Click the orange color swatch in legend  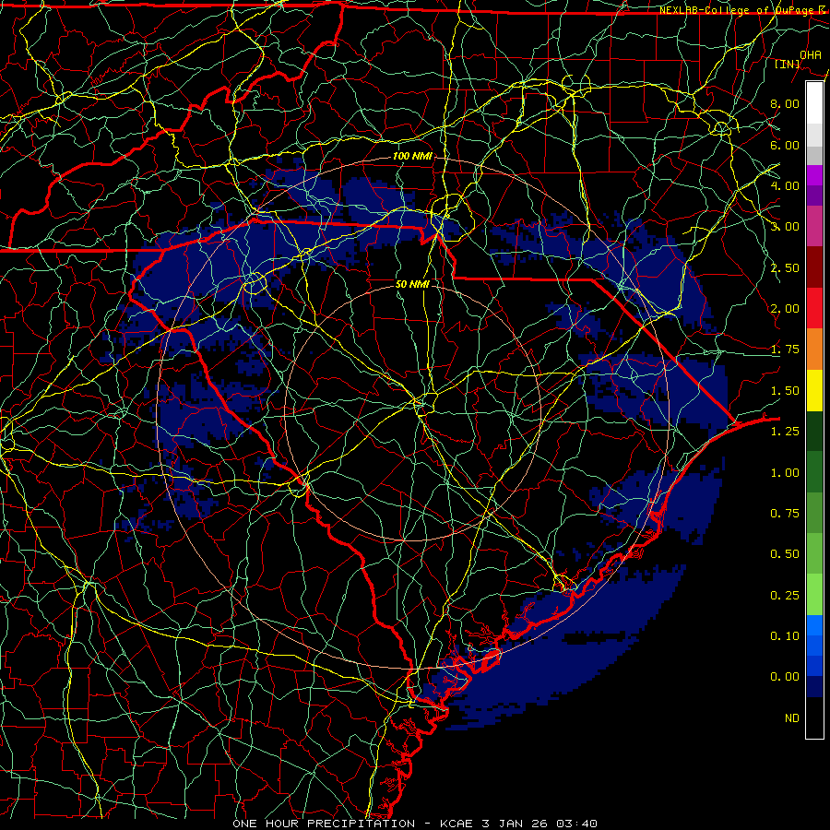[814, 350]
